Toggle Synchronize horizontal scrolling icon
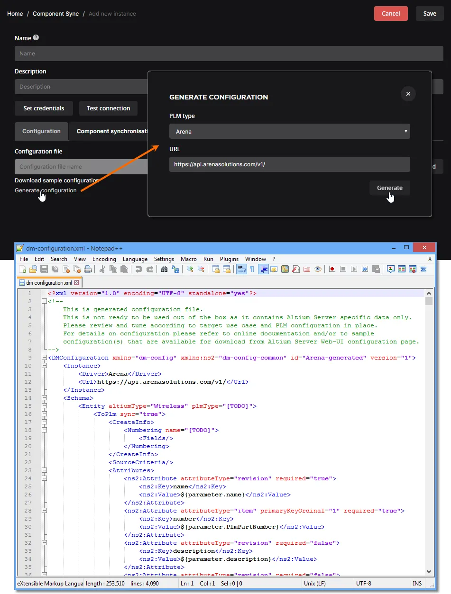The height and width of the screenshot is (594, 451). (227, 269)
